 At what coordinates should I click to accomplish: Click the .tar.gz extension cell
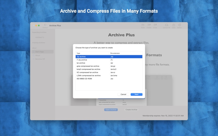pyautogui.click(x=113, y=66)
